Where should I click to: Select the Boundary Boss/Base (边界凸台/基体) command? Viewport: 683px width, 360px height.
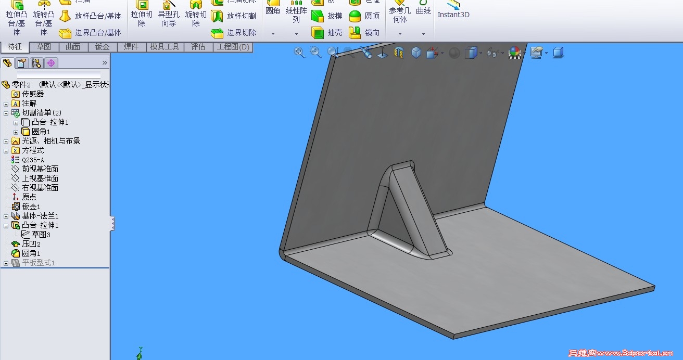point(90,33)
